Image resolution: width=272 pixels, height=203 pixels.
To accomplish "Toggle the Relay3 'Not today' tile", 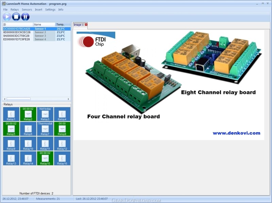I will [45, 114].
